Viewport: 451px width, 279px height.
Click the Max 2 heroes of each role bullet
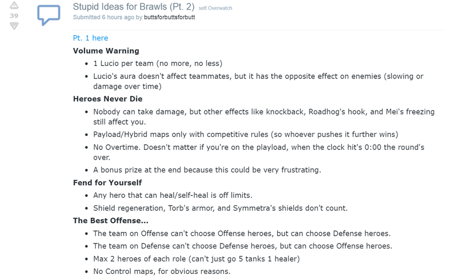(x=196, y=259)
